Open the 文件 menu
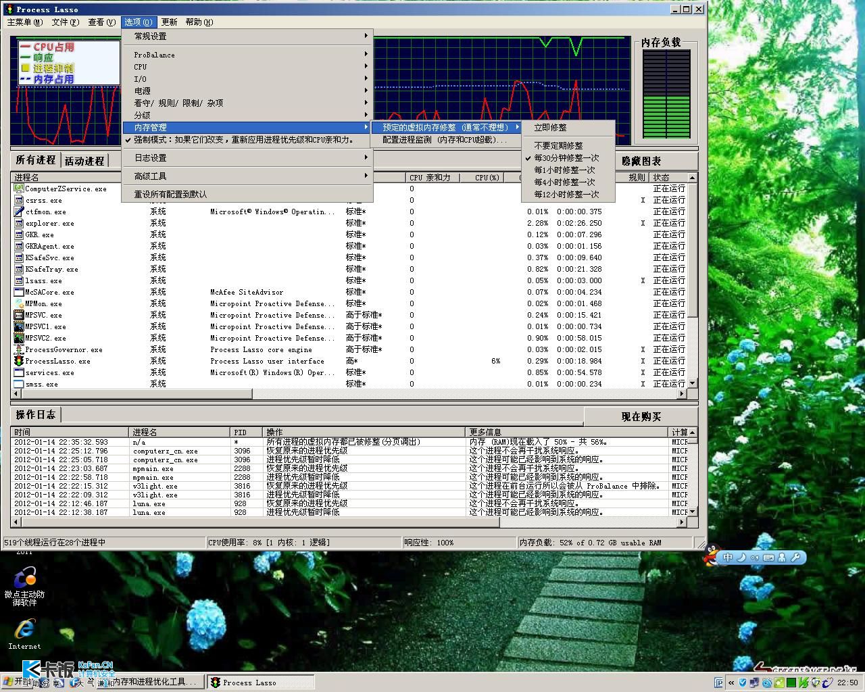 click(x=66, y=22)
